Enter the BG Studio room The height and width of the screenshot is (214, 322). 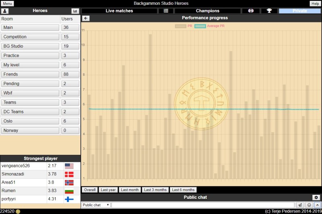pos(30,46)
